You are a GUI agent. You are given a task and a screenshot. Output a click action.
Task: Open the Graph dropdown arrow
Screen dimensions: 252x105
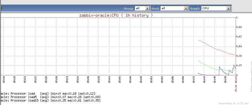tap(228, 8)
